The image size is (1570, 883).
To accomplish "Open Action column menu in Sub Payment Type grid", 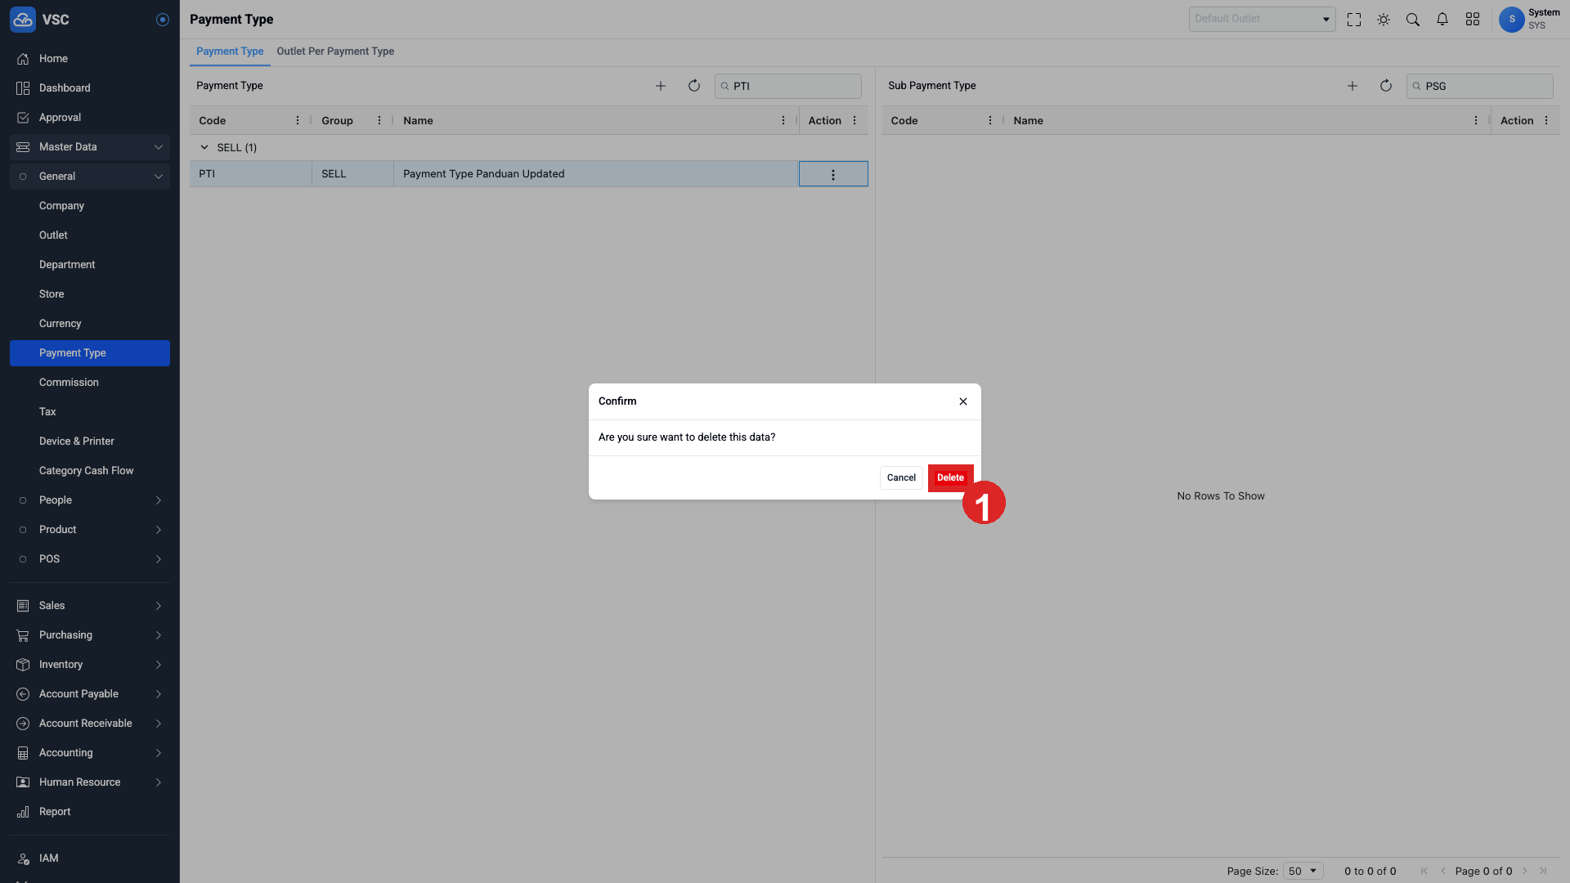I will 1546,120.
